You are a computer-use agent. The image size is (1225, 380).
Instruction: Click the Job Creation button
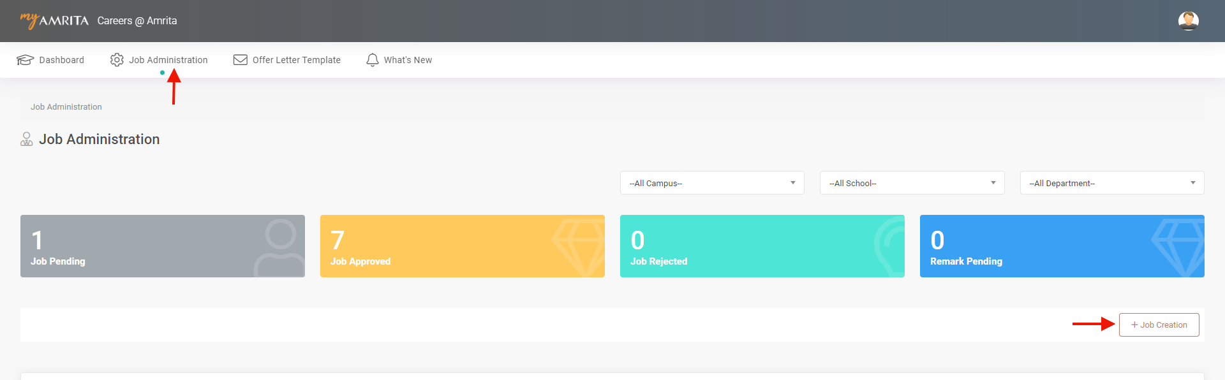coord(1159,325)
